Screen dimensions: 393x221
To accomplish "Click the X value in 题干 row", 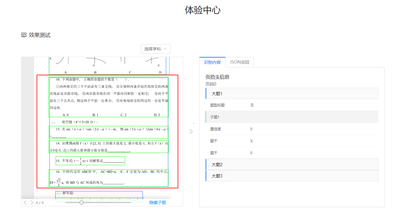I will (x=251, y=141).
